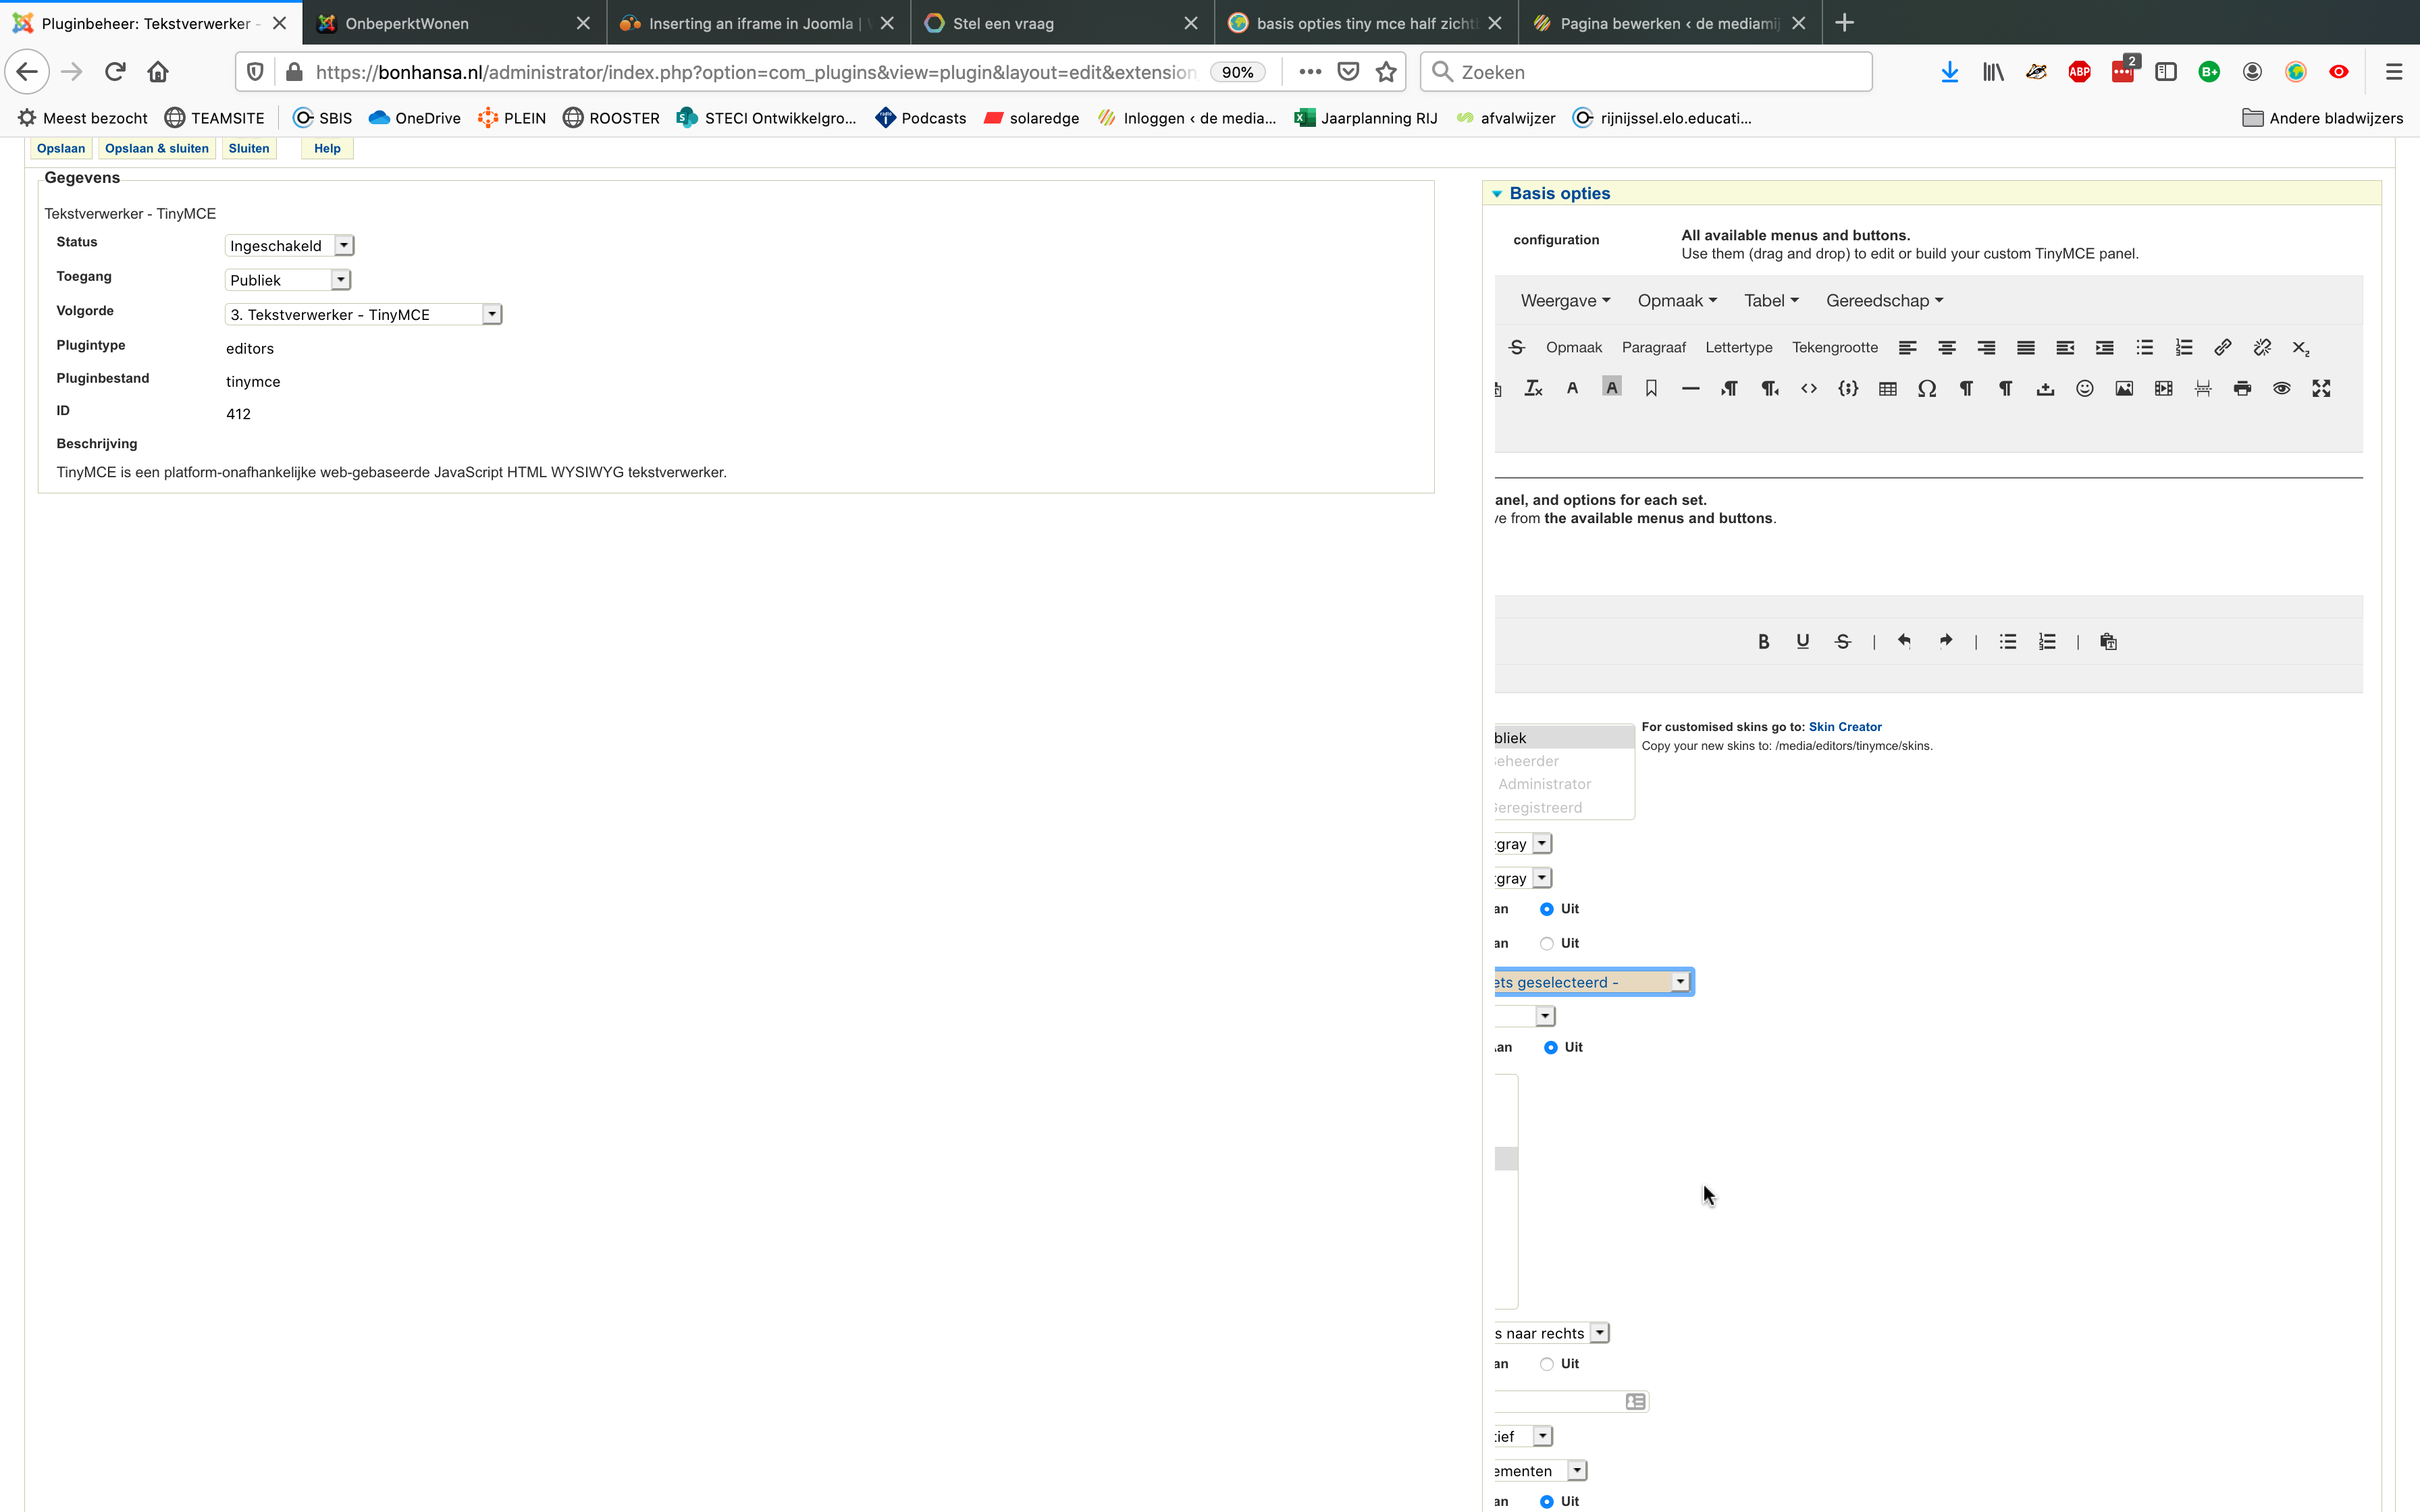
Task: Click the Opslaan & sluiten button
Action: point(157,148)
